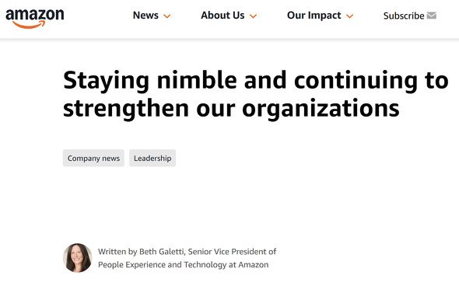Click the word 'organizations' in the title
This screenshot has height=286, width=459.
click(321, 110)
